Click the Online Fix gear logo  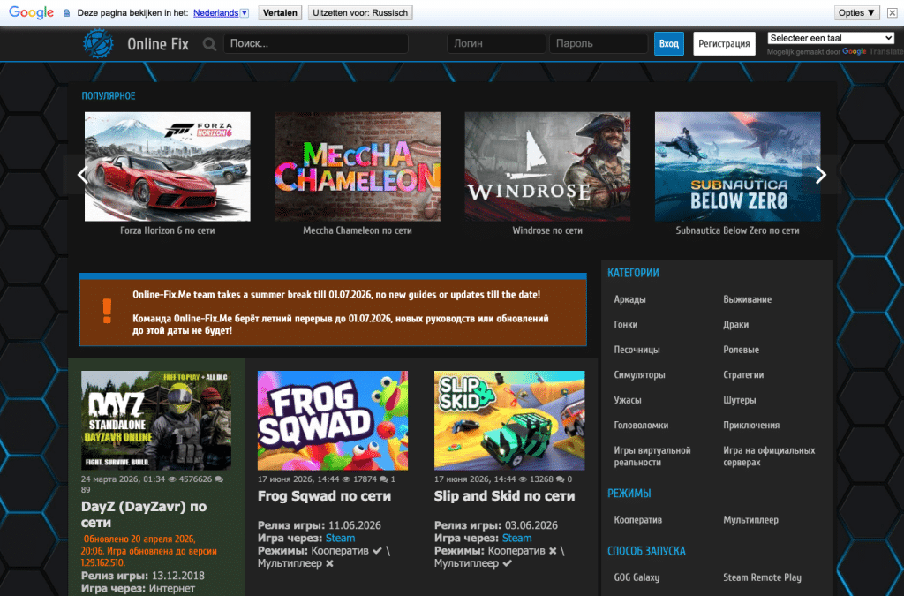[97, 44]
